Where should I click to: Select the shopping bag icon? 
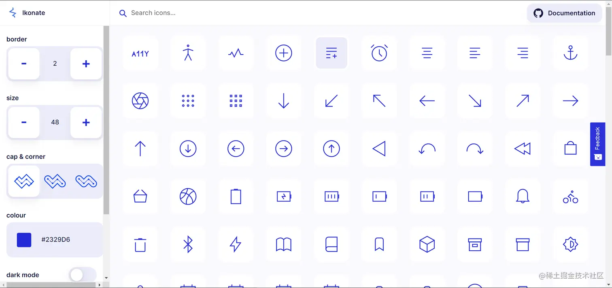(x=570, y=149)
